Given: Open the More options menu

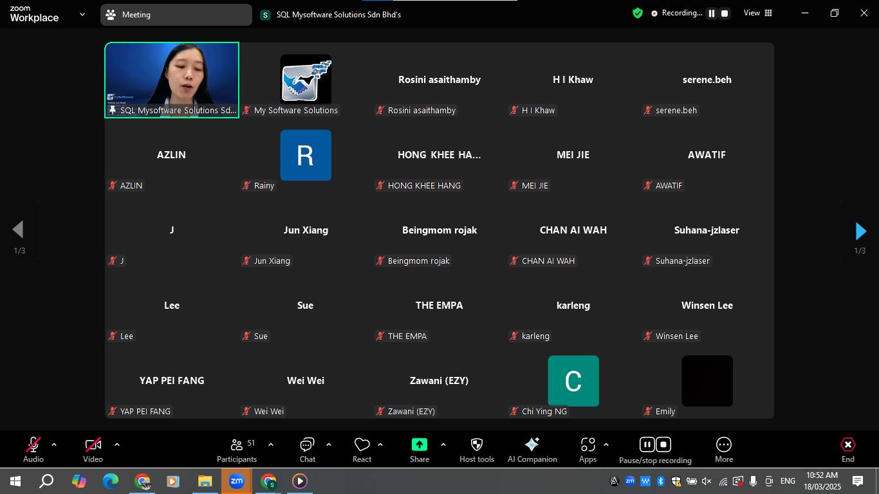Looking at the screenshot, I should click(x=723, y=450).
